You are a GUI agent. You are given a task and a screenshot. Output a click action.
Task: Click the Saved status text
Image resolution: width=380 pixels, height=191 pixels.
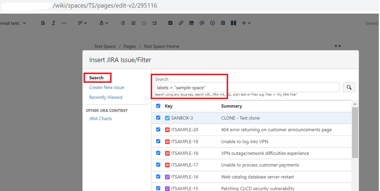372,23
